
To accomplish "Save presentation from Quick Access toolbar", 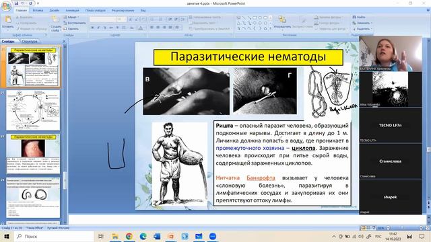I will [16, 3].
